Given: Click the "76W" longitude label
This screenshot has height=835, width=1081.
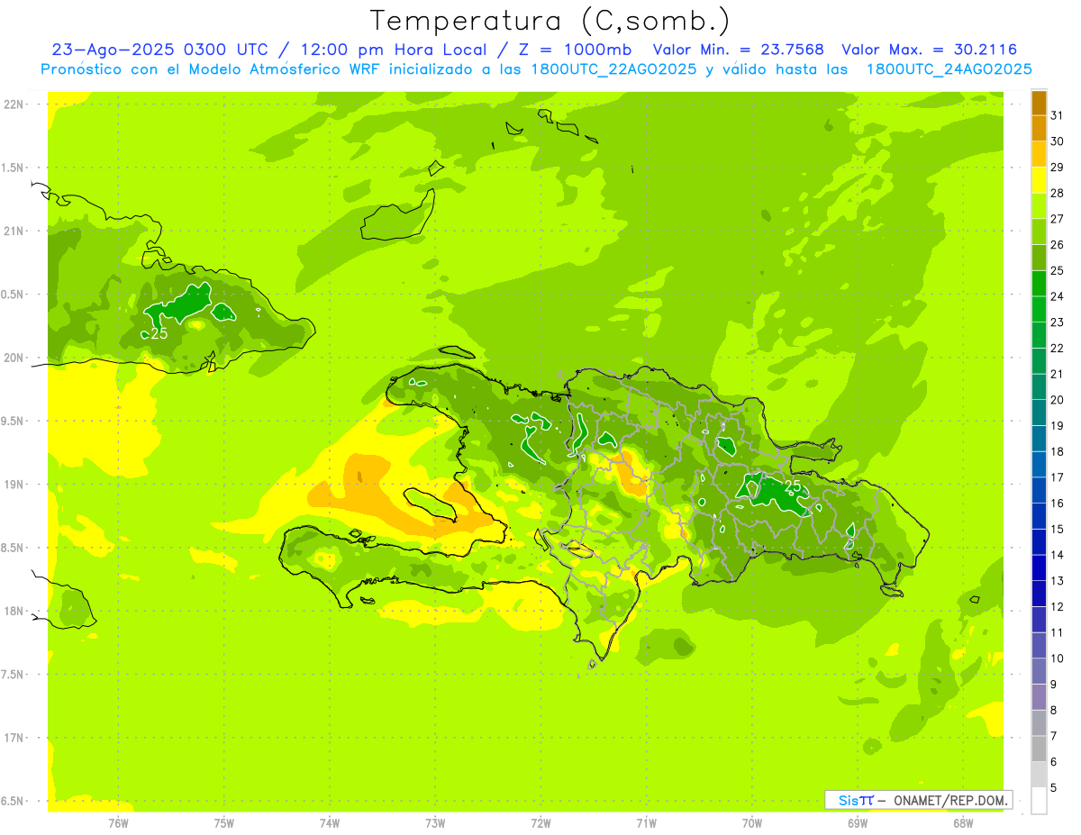Looking at the screenshot, I should click(x=118, y=822).
